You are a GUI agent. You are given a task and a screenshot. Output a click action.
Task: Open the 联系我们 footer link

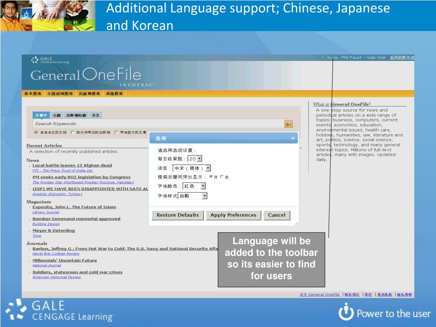click(x=352, y=295)
